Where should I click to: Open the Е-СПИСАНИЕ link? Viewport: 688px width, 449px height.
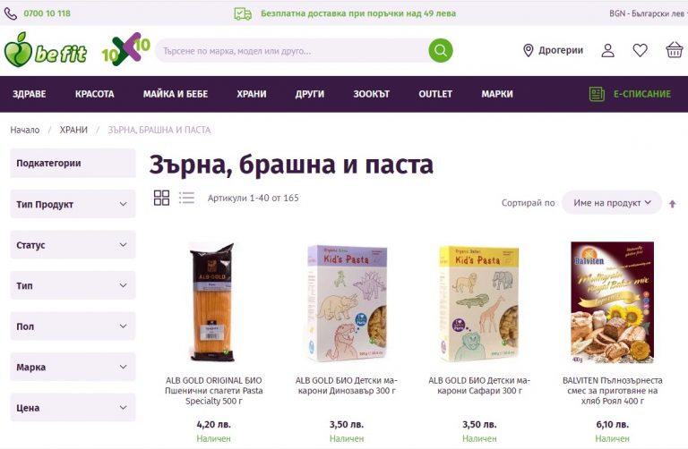pos(630,94)
